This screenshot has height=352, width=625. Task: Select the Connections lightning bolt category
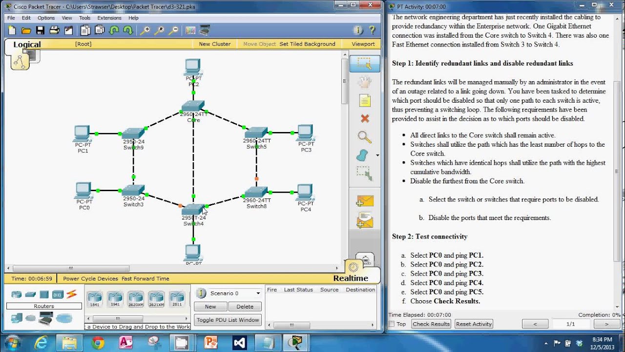[72, 294]
